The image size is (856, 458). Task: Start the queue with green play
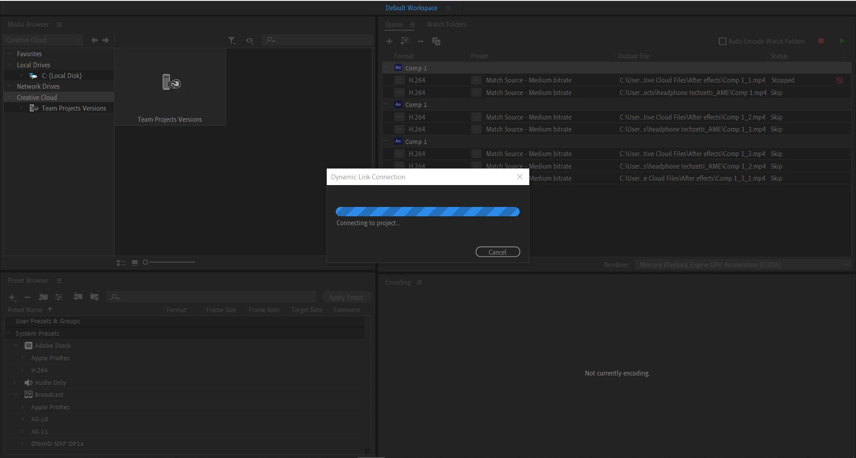[842, 41]
